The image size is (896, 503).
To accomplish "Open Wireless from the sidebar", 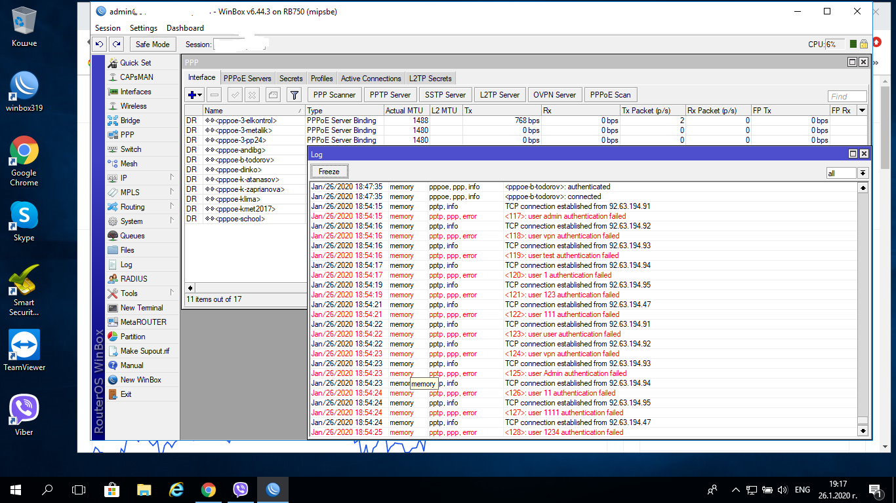I will (x=133, y=106).
